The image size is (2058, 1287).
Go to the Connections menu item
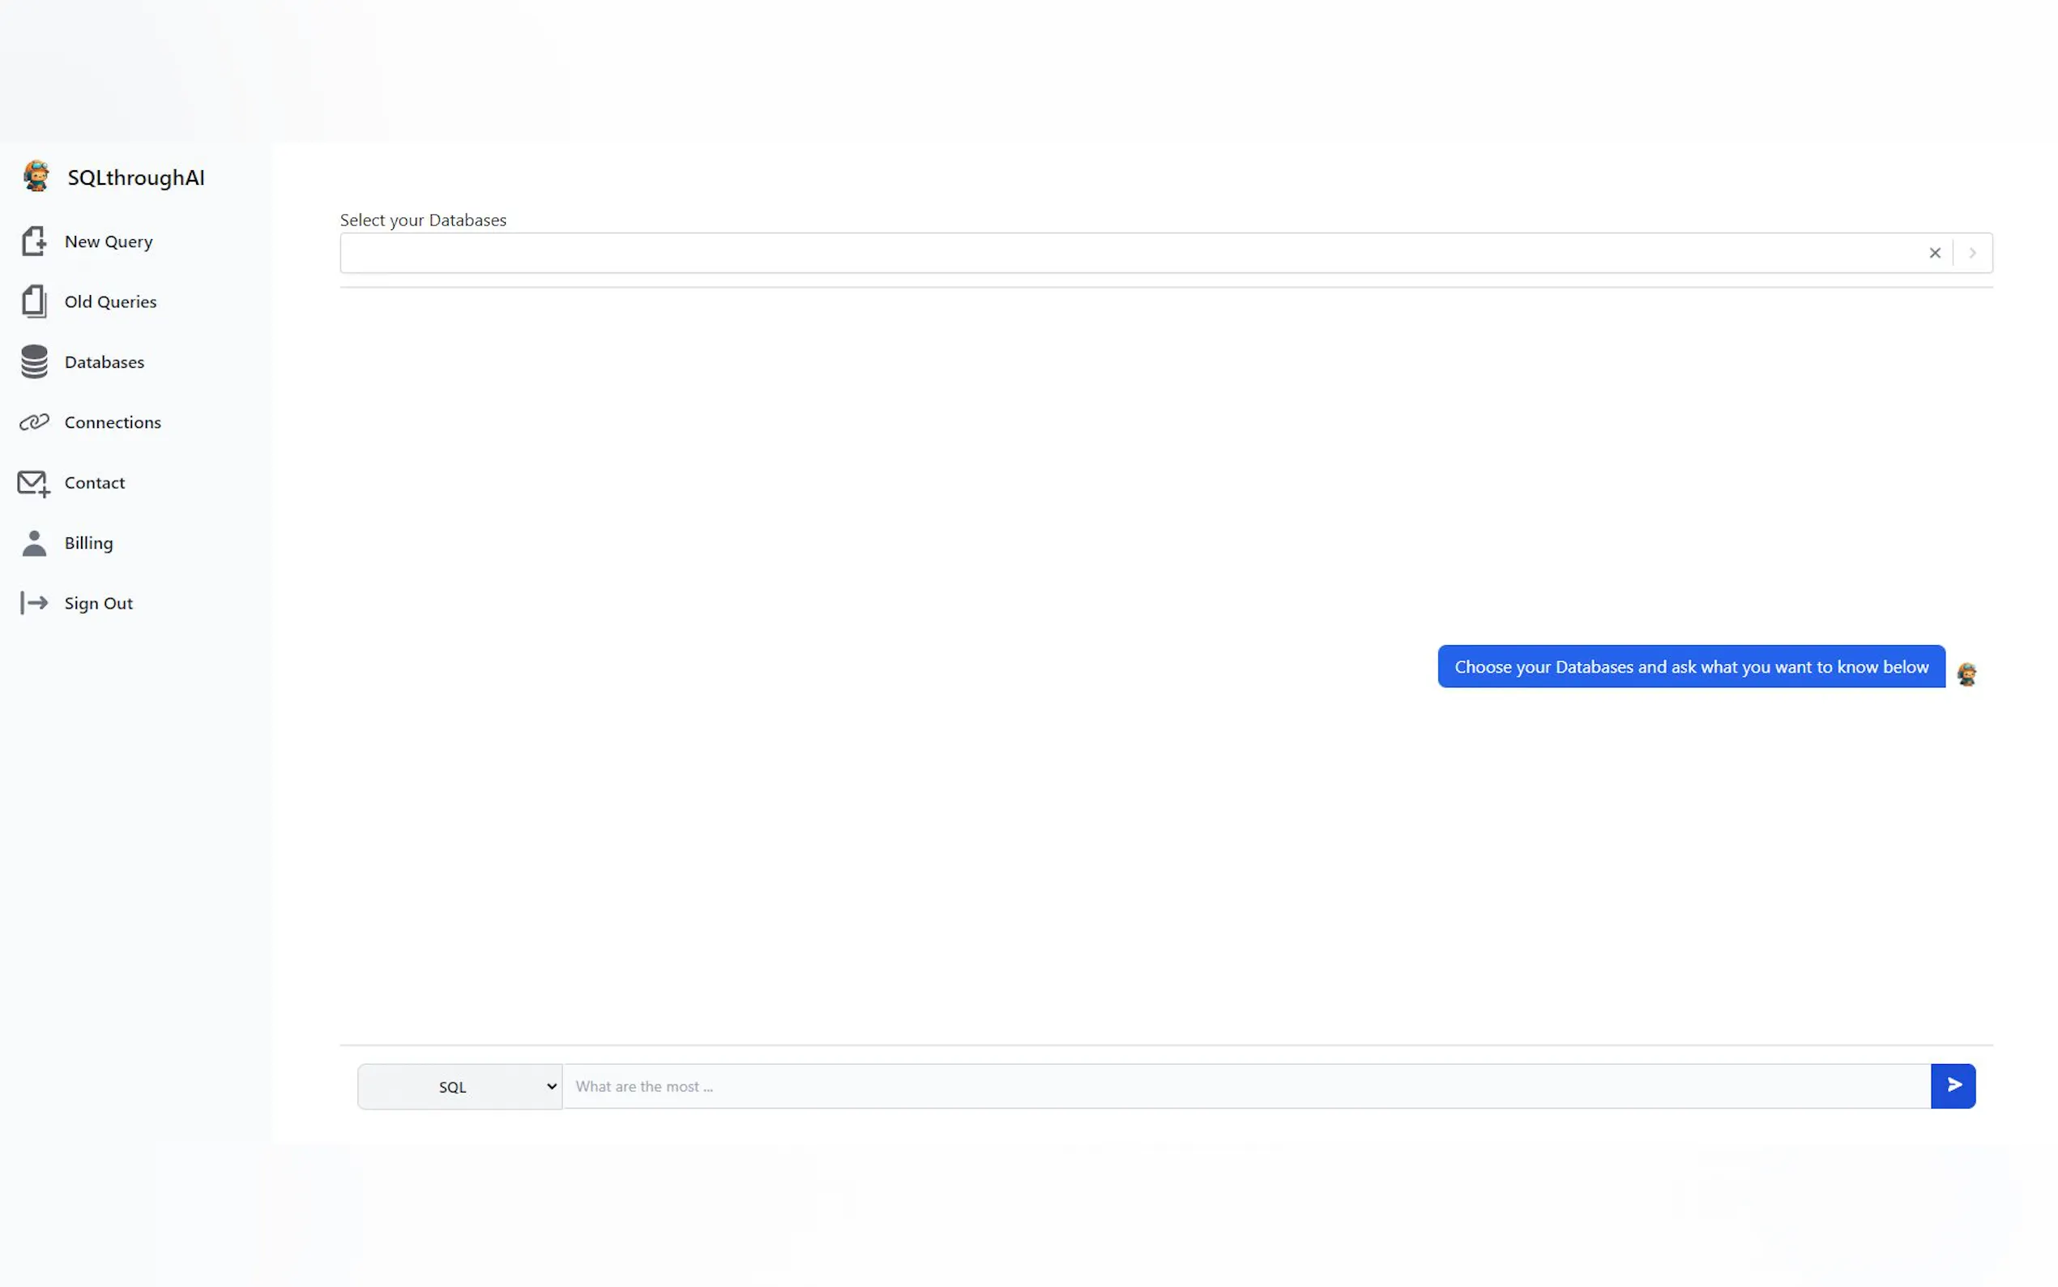click(x=113, y=422)
